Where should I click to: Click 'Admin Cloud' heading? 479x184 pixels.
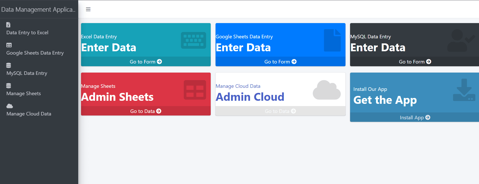(x=250, y=97)
